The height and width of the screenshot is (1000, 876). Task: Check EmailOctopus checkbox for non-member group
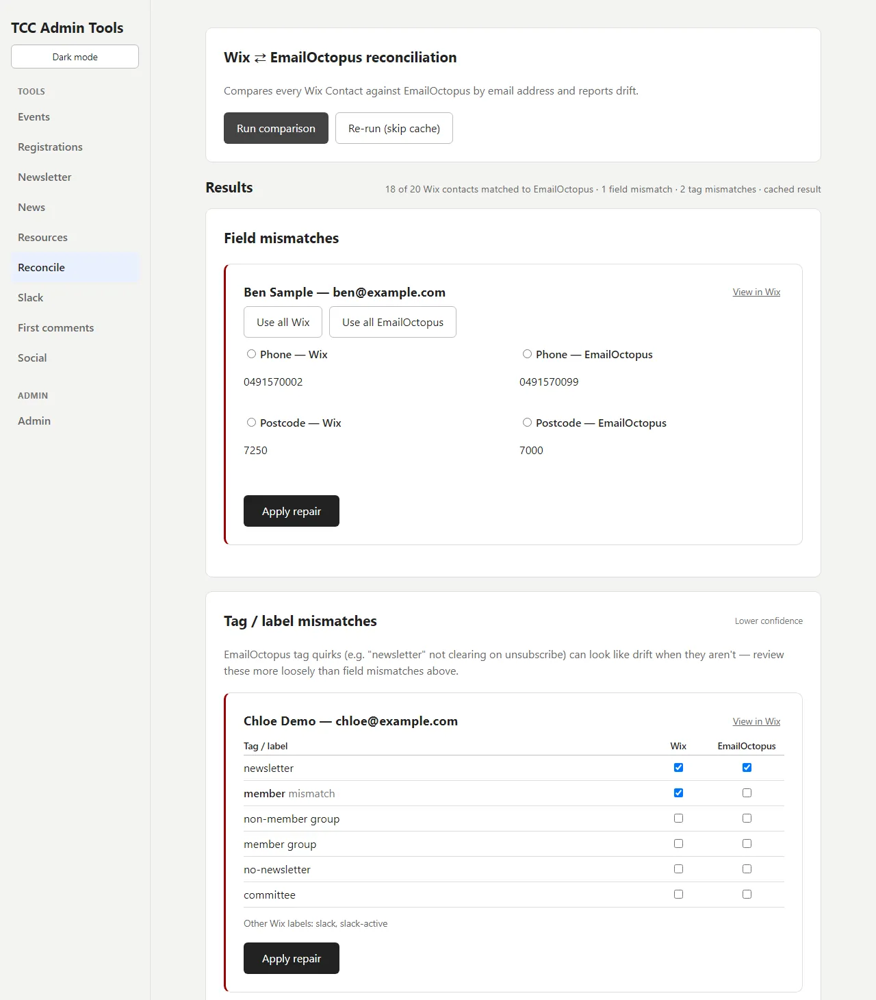click(x=747, y=818)
